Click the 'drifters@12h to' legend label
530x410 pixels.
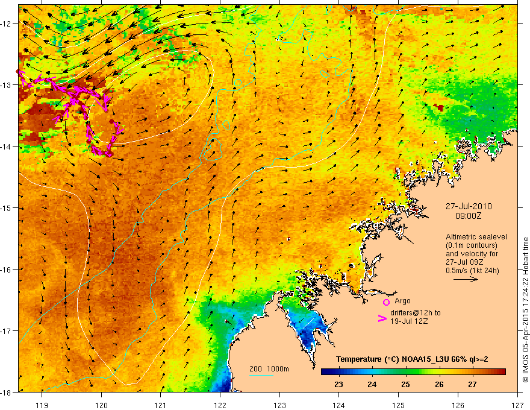(x=416, y=313)
